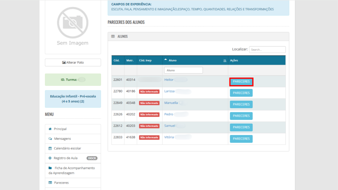Click the Alterar Foto button

click(73, 62)
